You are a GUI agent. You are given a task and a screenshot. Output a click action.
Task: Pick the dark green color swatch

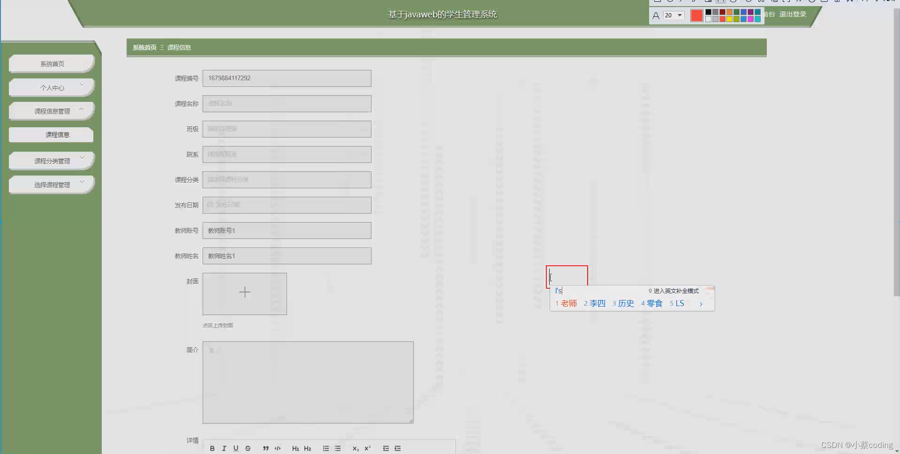click(x=736, y=12)
